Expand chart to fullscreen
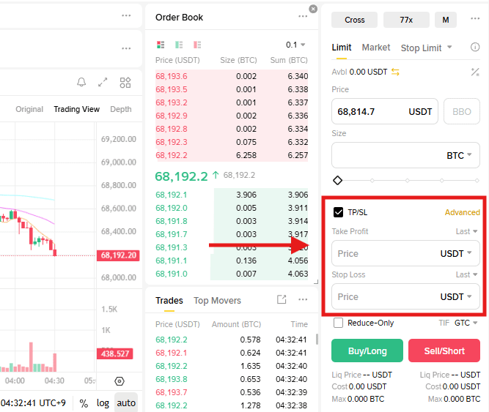Screen dimensions: 489x412 click(103, 82)
